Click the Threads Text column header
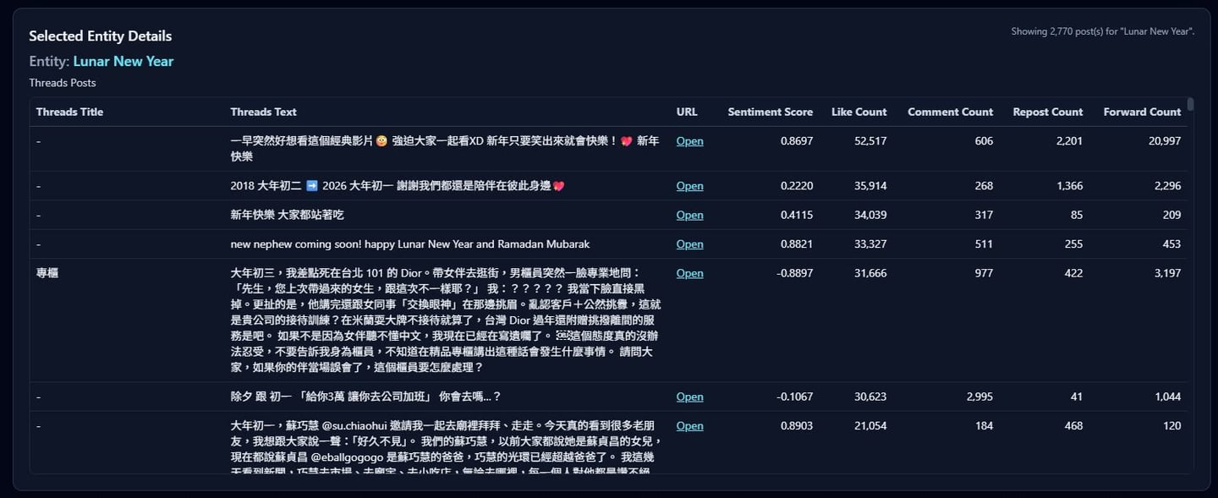 pos(263,112)
